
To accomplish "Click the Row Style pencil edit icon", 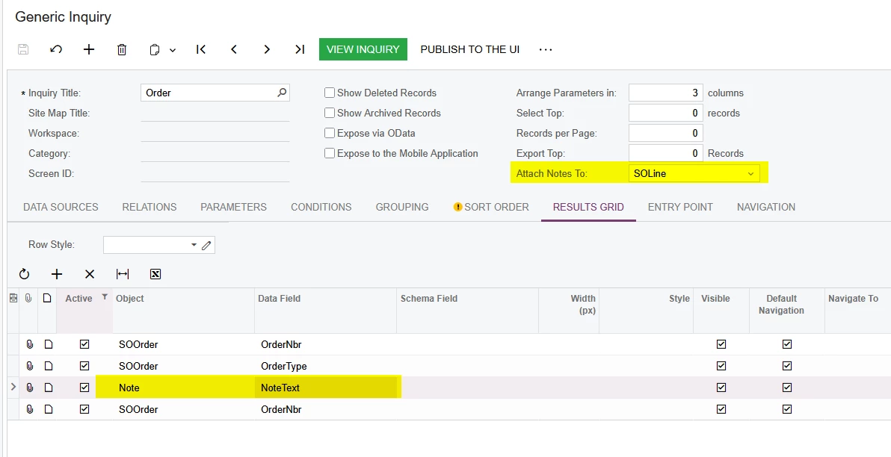I will click(x=207, y=245).
